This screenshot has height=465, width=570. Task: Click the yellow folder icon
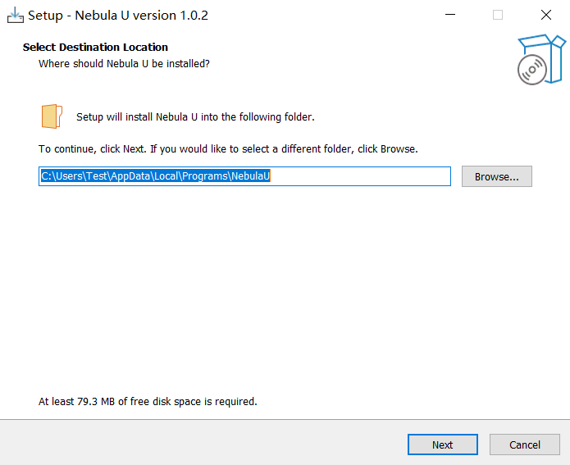pyautogui.click(x=52, y=116)
